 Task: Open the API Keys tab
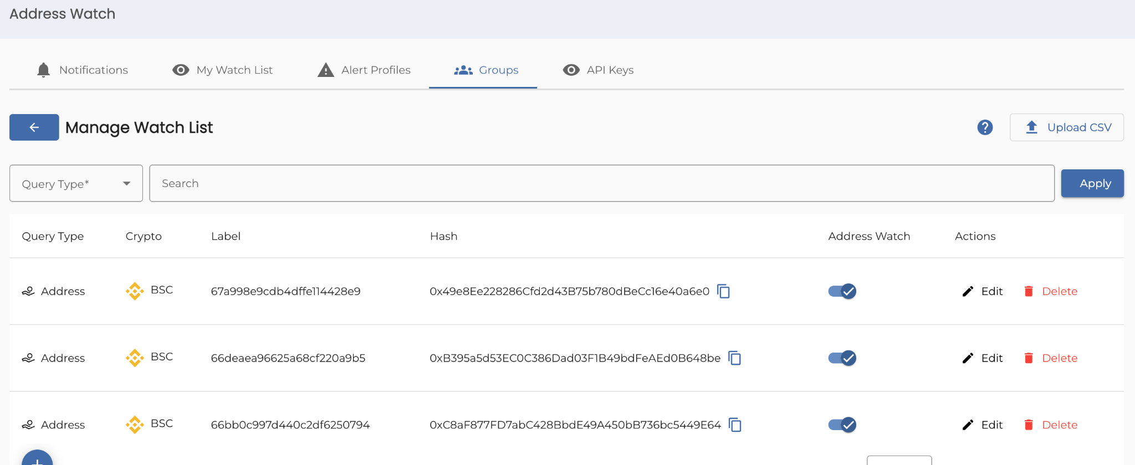pos(598,70)
